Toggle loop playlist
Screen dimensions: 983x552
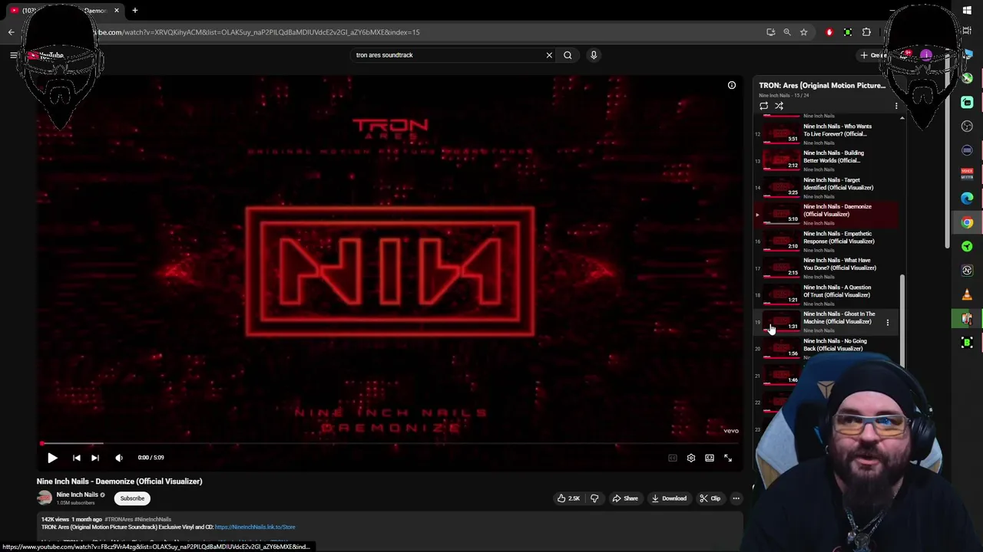coord(763,107)
